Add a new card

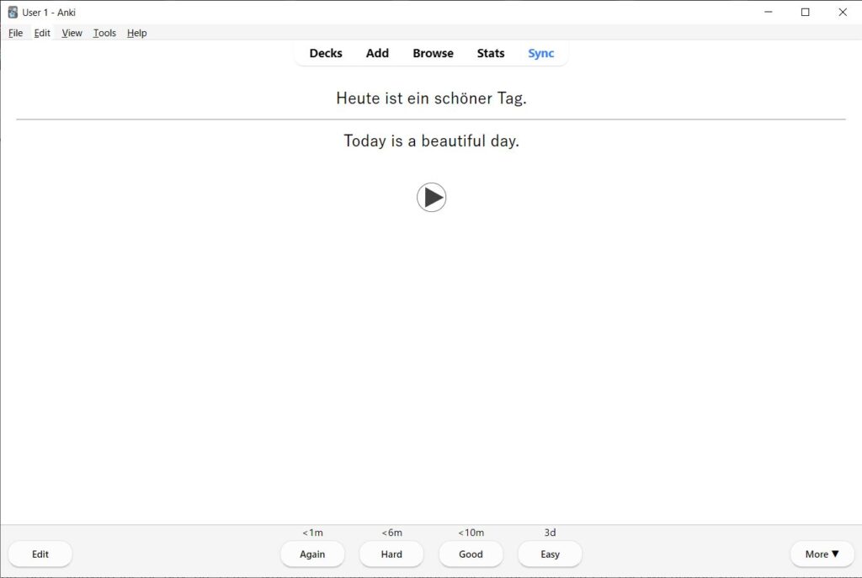tap(377, 53)
